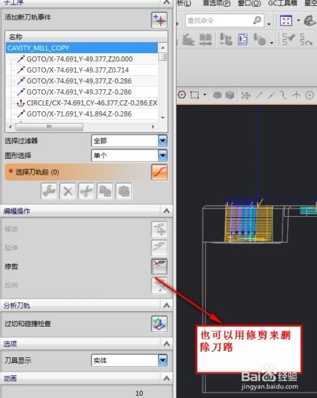The height and width of the screenshot is (398, 317).
Task: Collapse the 编辑操作 section
Action: pyautogui.click(x=166, y=211)
